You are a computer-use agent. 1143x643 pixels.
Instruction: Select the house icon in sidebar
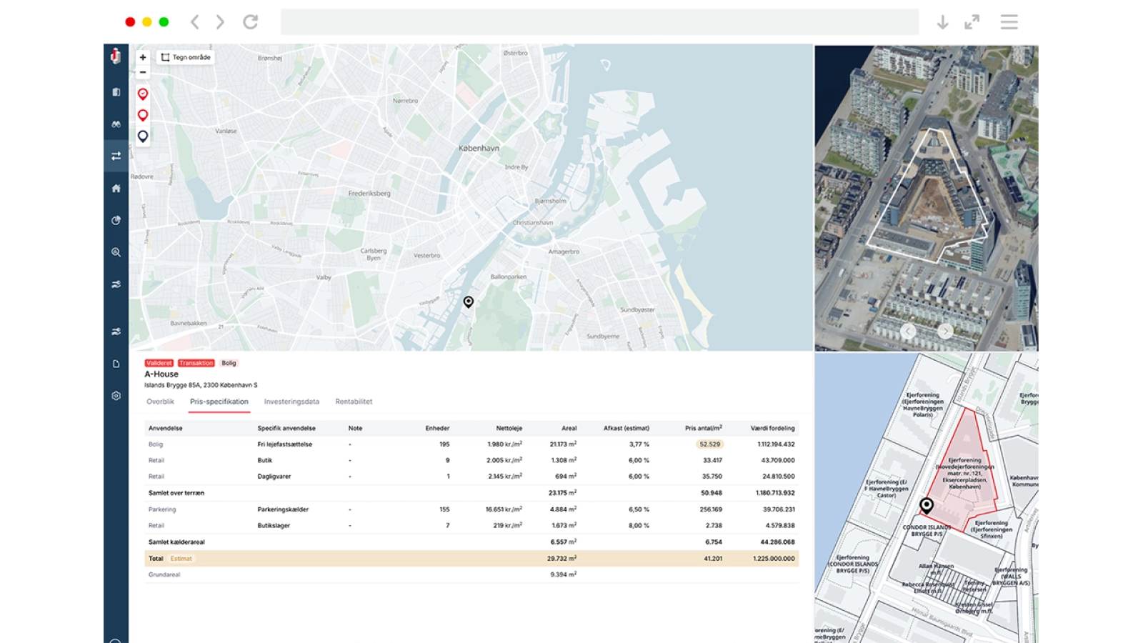[116, 189]
